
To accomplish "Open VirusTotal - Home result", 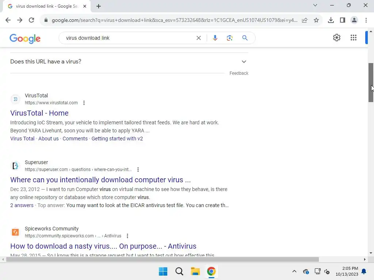I will [39, 113].
